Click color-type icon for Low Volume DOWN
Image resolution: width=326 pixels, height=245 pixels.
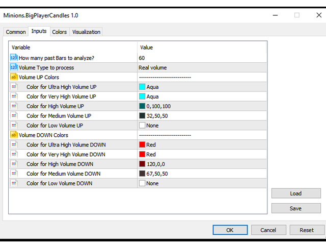[14, 183]
